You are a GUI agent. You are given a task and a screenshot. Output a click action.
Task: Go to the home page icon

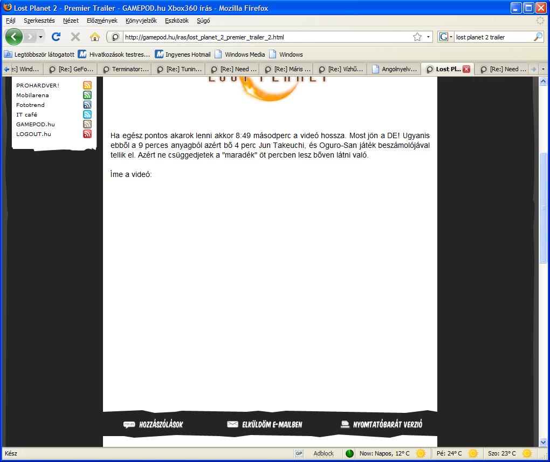(x=95, y=37)
